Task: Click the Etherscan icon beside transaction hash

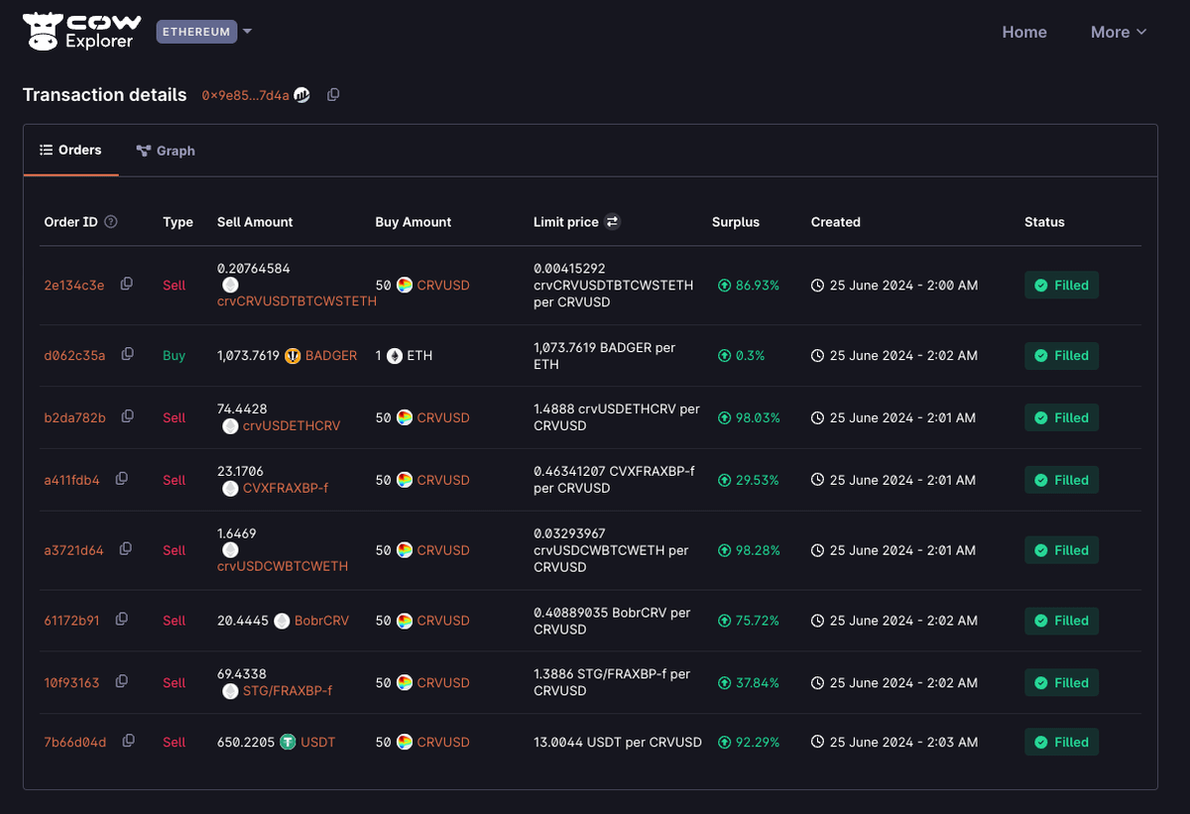Action: 302,95
